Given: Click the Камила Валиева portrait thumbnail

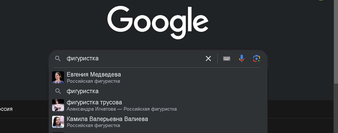Looking at the screenshot, I should 58,122.
